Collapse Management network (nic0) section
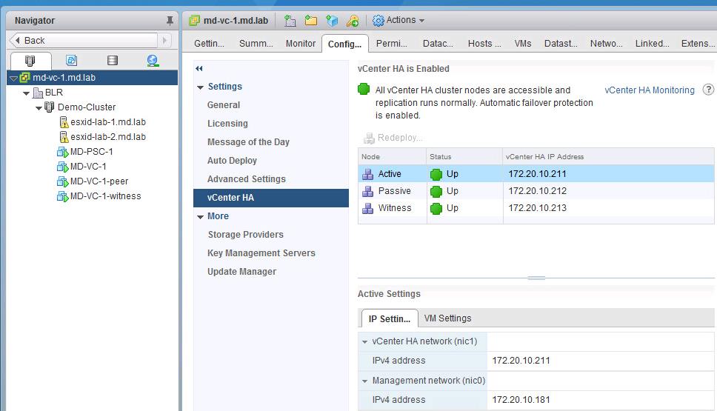The image size is (717, 411). 365,381
